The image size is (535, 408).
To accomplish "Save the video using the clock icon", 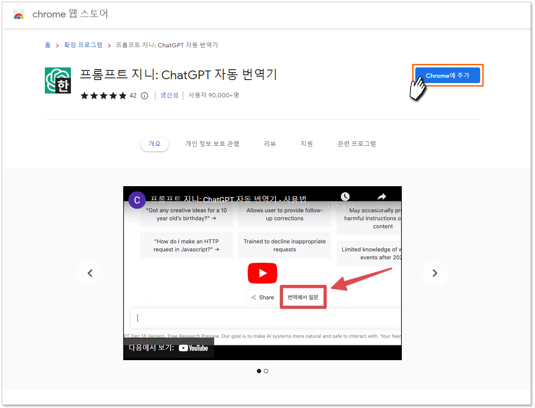I will [344, 196].
